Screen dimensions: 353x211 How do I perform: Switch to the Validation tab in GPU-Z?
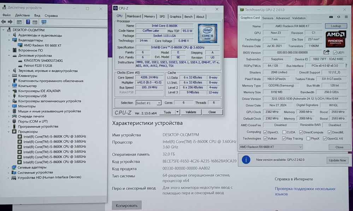[299, 18]
